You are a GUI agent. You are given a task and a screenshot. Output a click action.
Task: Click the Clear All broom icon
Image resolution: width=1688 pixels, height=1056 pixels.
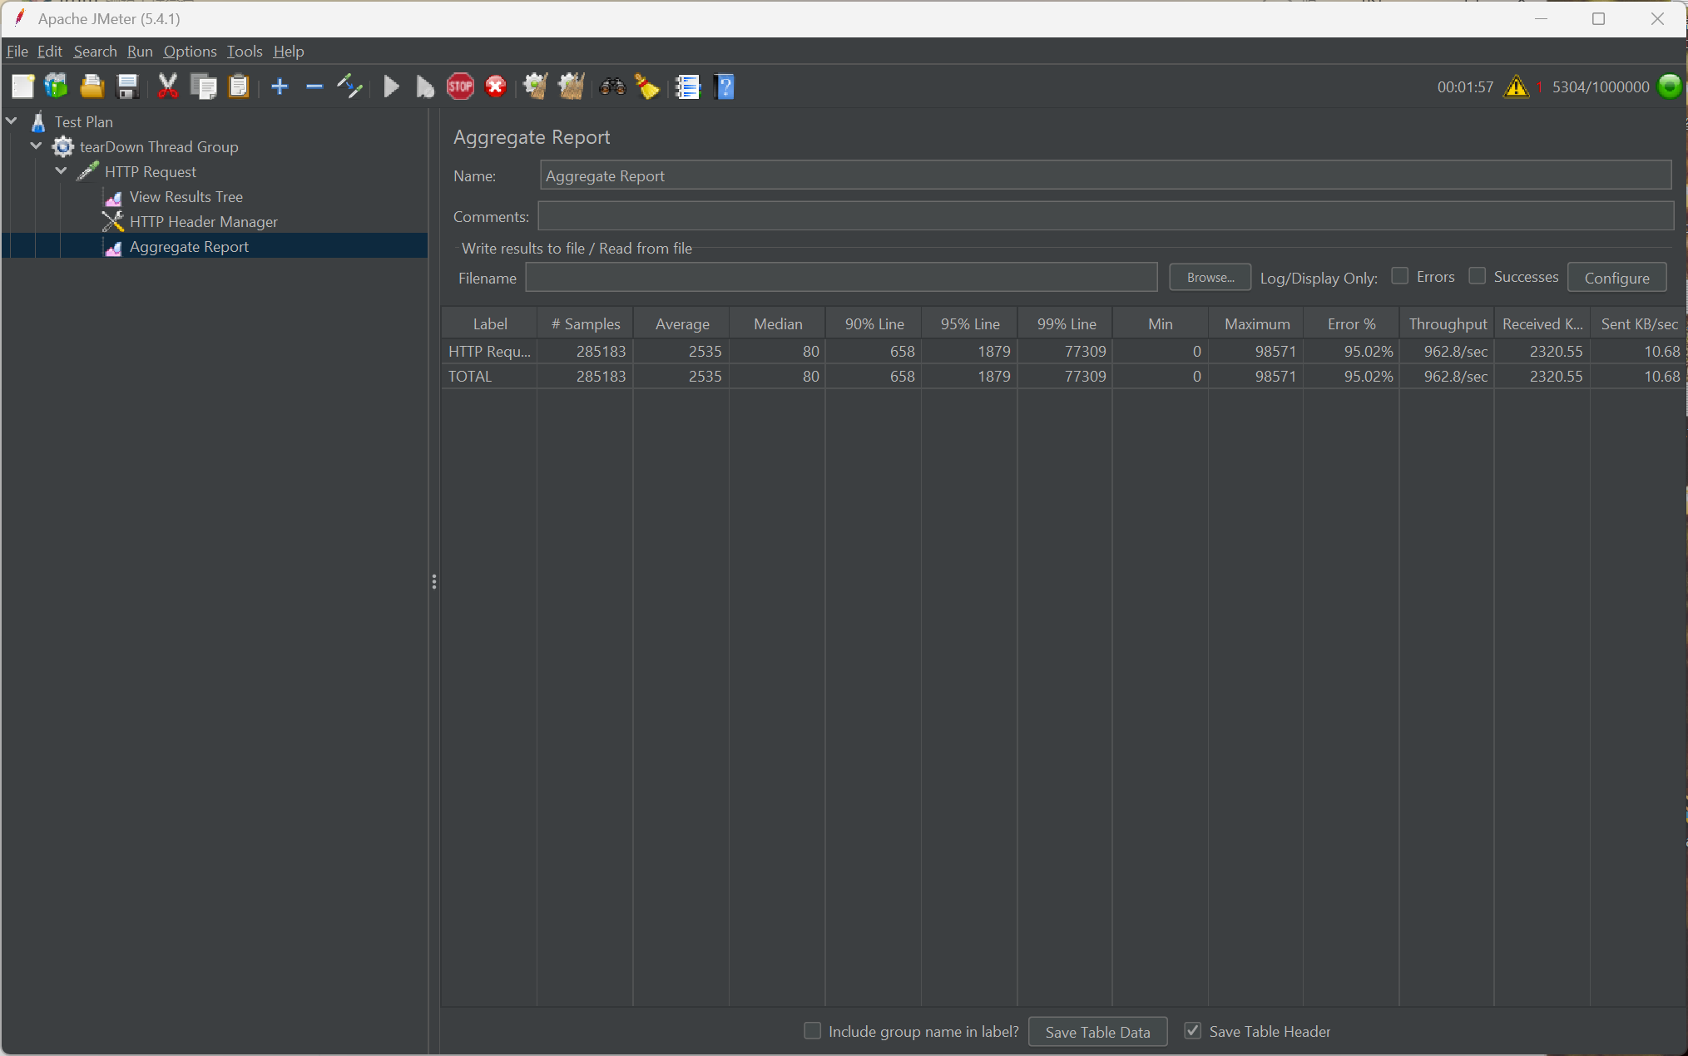[571, 86]
